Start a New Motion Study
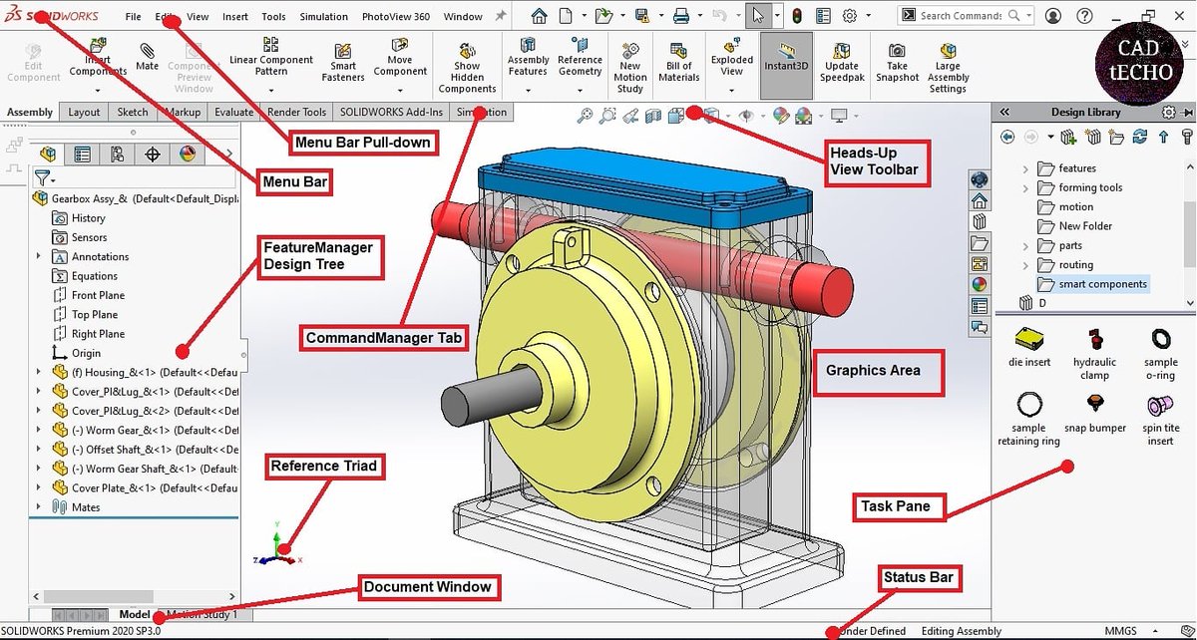This screenshot has height=640, width=1197. [x=630, y=68]
